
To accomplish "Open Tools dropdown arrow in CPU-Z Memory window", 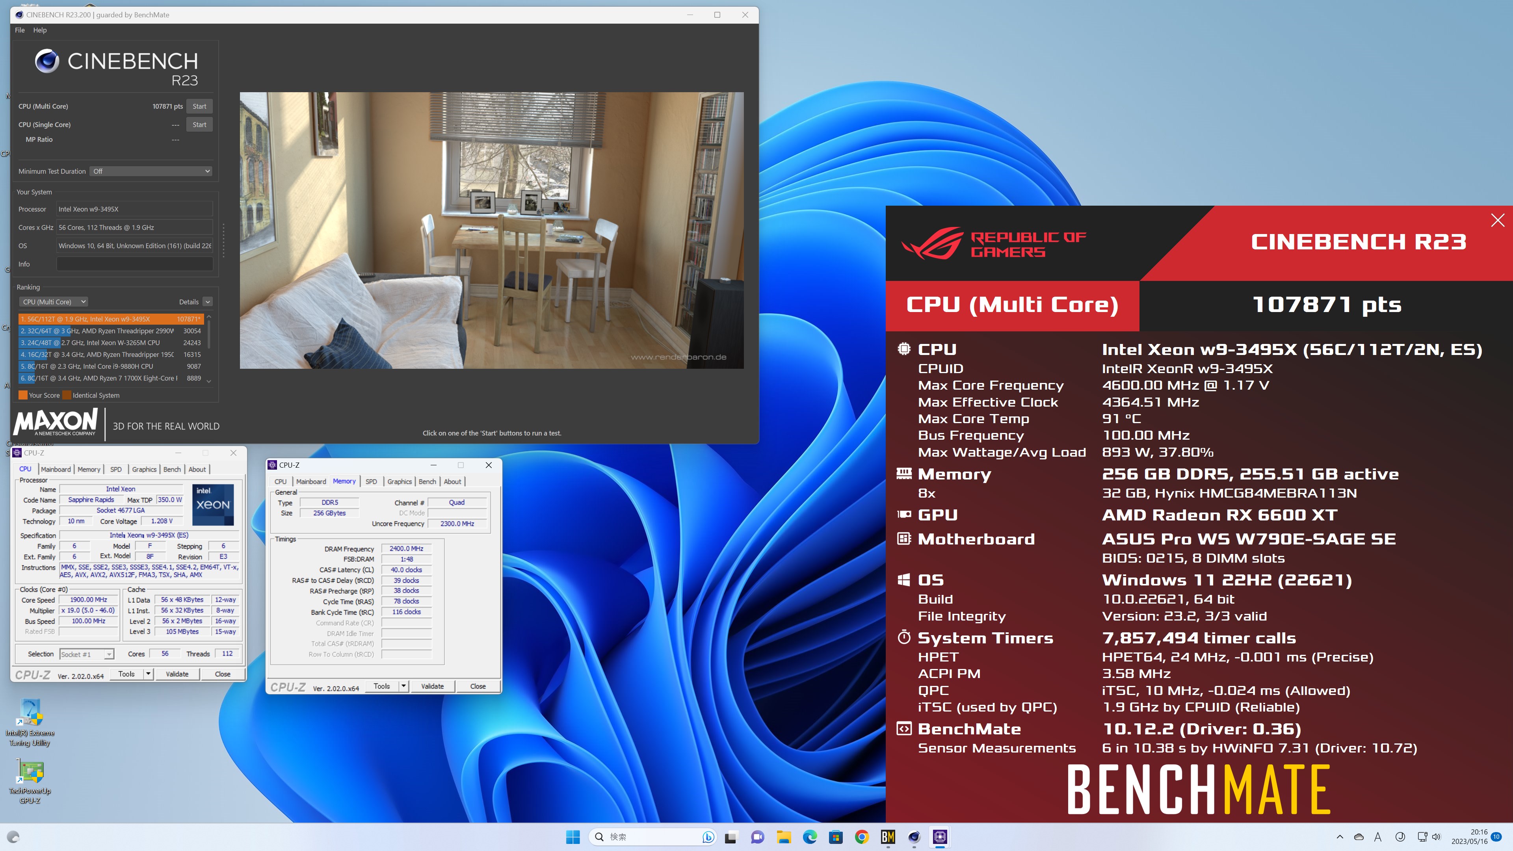I will (x=403, y=686).
